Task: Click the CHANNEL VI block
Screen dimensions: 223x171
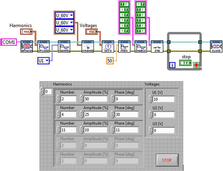Action: 64,46
